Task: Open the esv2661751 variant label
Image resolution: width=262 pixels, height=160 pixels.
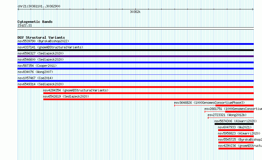Action: click(x=233, y=109)
